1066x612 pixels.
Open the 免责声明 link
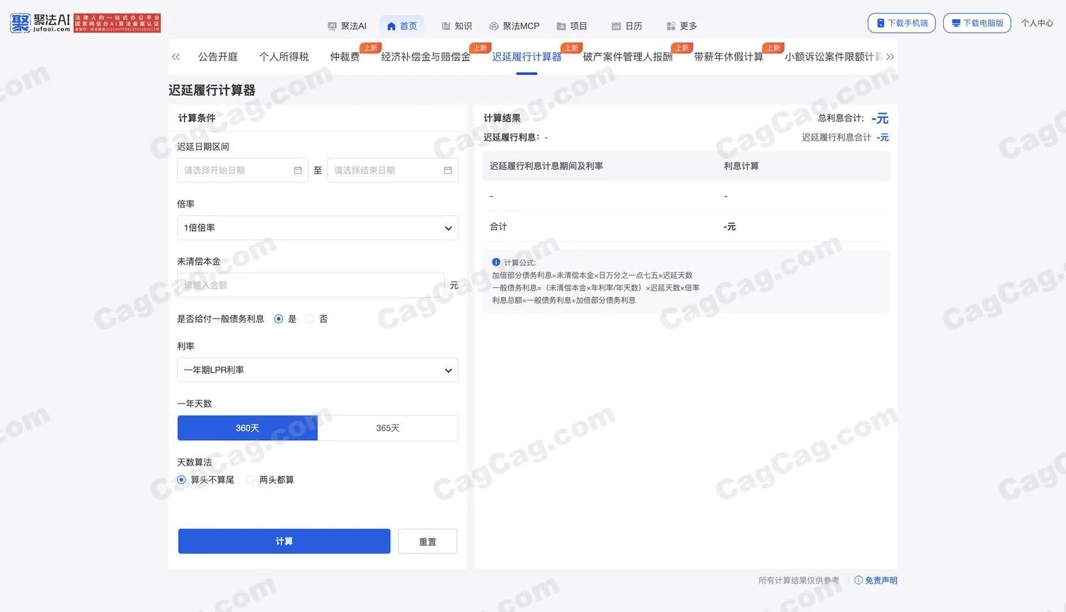(x=876, y=581)
